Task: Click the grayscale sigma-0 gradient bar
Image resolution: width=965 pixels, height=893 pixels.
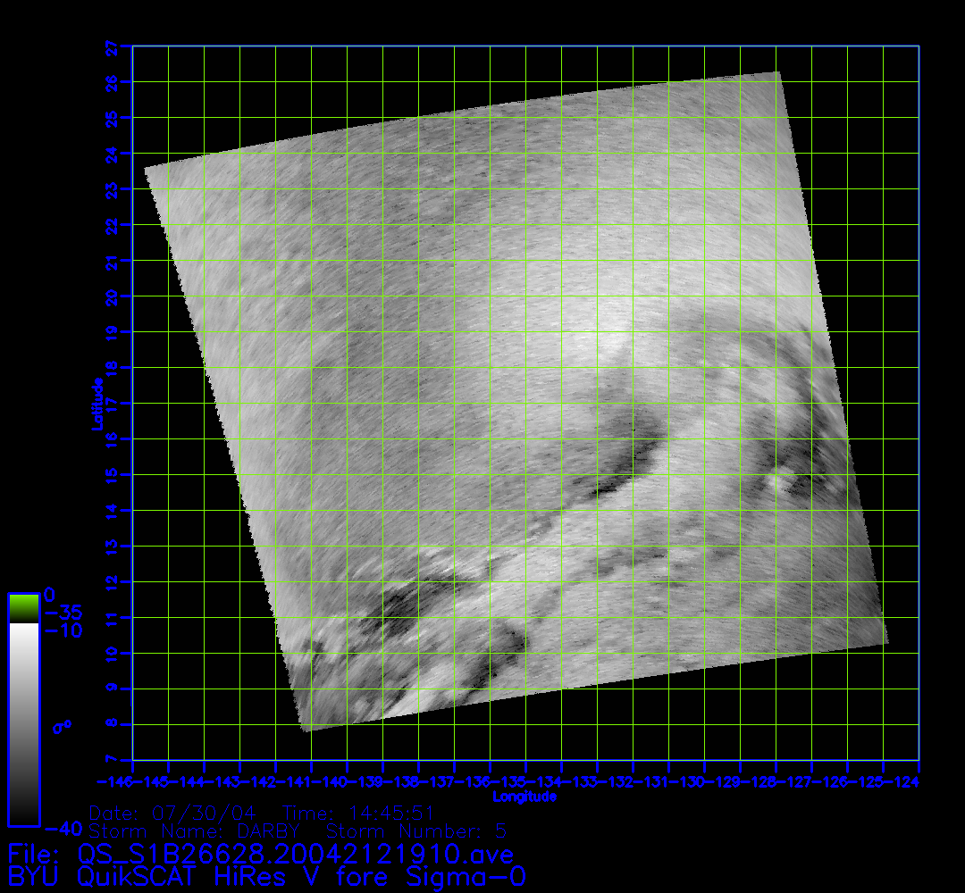Action: pos(23,722)
